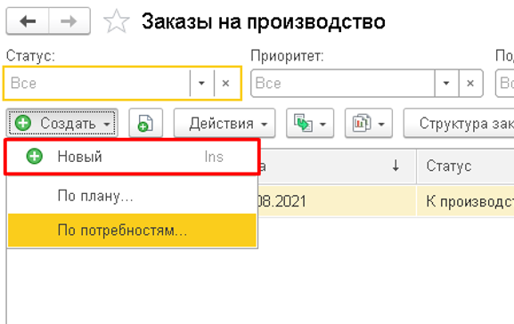Image resolution: width=514 pixels, height=324 pixels.
Task: Choose По потребностям... menu item
Action: 132,231
